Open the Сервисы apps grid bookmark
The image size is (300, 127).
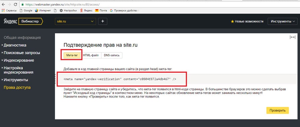9,11
